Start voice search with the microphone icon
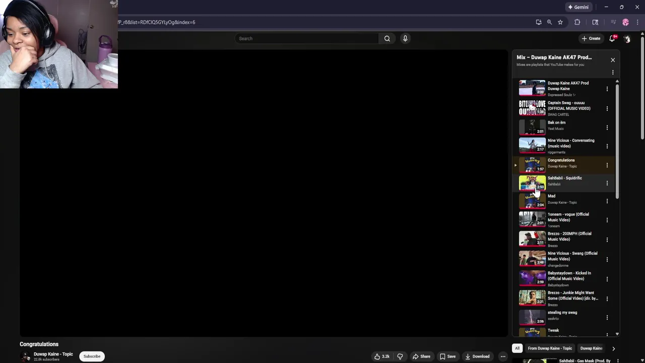 405,38
